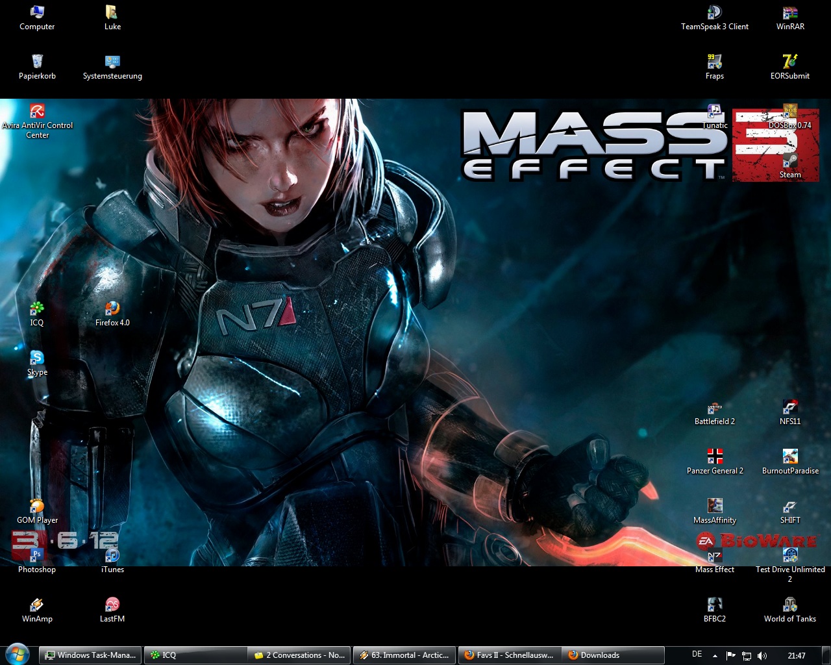Select the EORSubmit desktop shortcut

point(790,67)
